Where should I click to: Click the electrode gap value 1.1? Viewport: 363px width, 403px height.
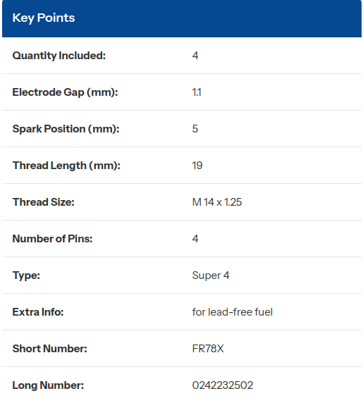[197, 92]
